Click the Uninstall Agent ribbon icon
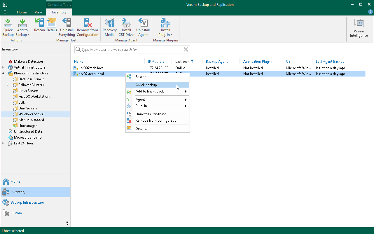The width and height of the screenshot is (374, 234). tap(143, 27)
